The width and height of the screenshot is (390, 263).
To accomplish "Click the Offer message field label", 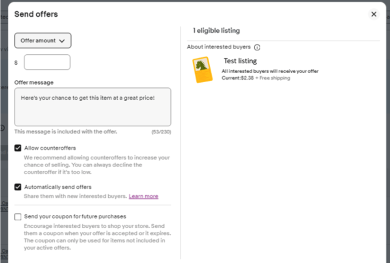I will [34, 82].
